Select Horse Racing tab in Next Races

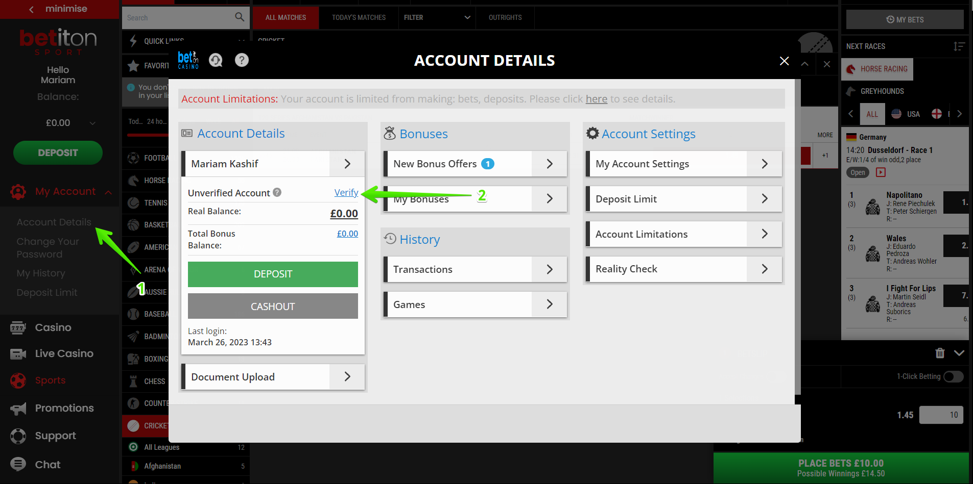coord(877,69)
